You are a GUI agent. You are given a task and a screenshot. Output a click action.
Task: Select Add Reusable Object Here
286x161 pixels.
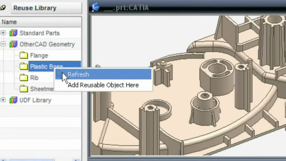pos(103,85)
